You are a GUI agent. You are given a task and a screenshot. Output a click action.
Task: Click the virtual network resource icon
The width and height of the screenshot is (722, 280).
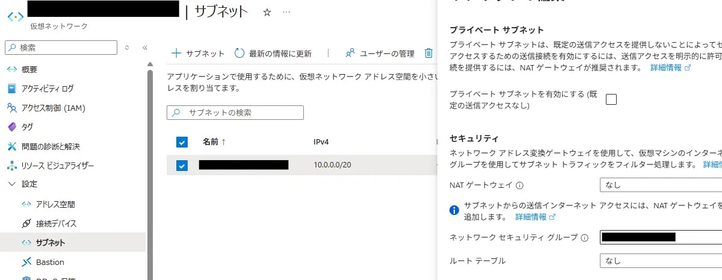click(15, 16)
